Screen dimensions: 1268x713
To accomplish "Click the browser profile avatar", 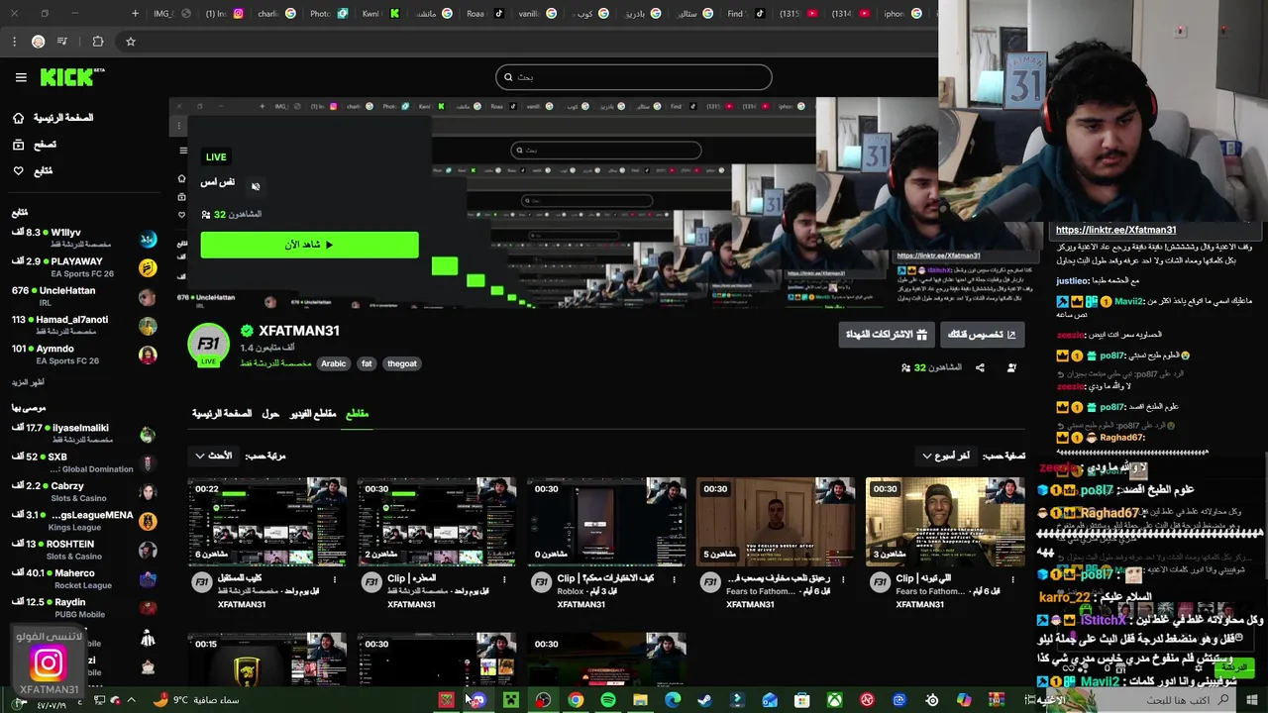I will point(38,42).
